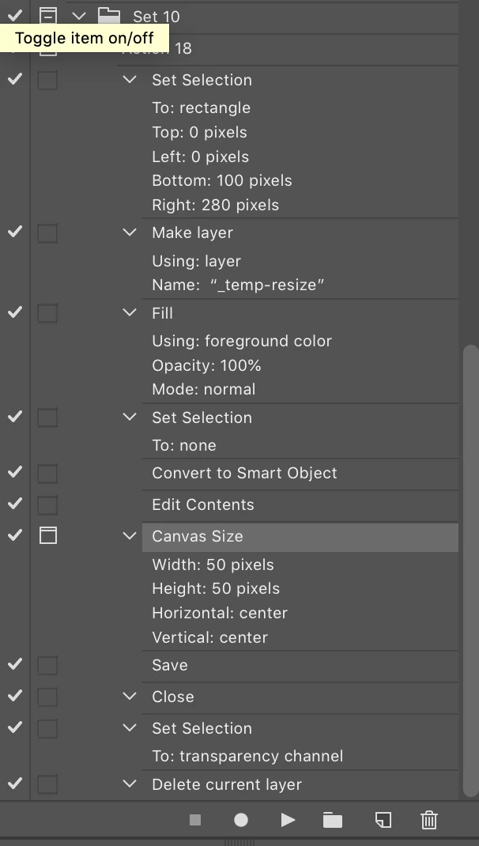
Task: Disable the Make layer step checkmark
Action: coord(15,232)
